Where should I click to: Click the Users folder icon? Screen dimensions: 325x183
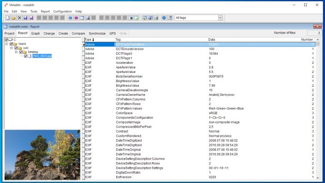point(15,44)
